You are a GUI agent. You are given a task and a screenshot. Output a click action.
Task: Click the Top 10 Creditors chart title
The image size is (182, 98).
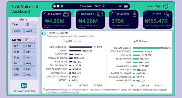pos(72,41)
